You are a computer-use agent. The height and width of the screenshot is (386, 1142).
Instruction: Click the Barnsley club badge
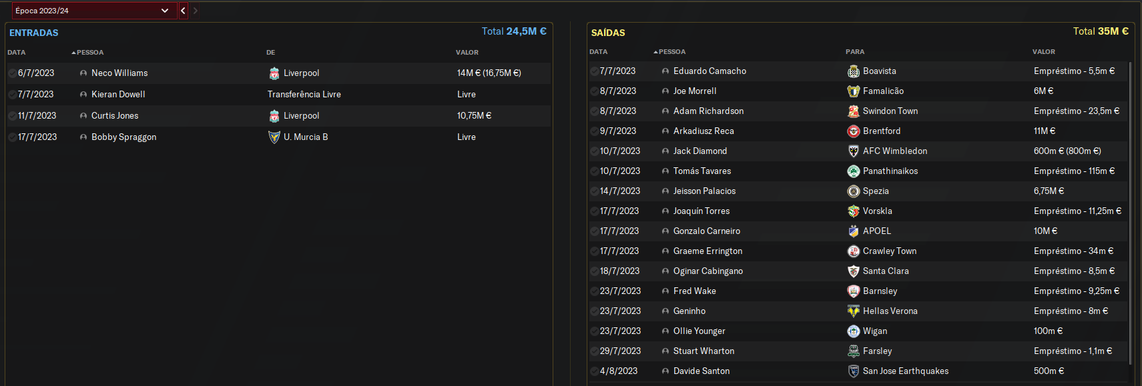click(853, 291)
